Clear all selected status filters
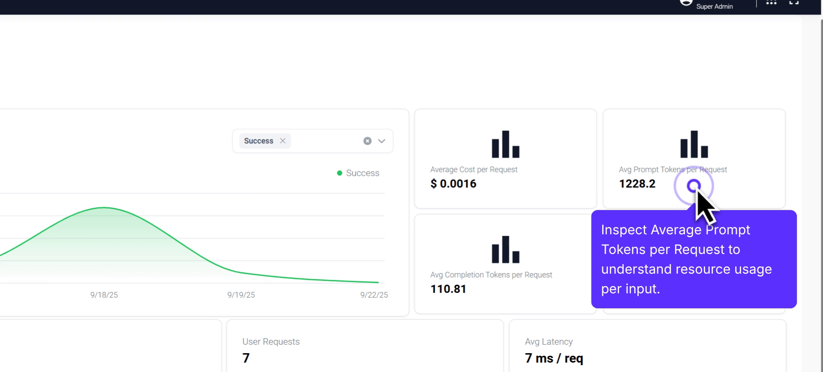Image resolution: width=823 pixels, height=372 pixels. pos(367,141)
